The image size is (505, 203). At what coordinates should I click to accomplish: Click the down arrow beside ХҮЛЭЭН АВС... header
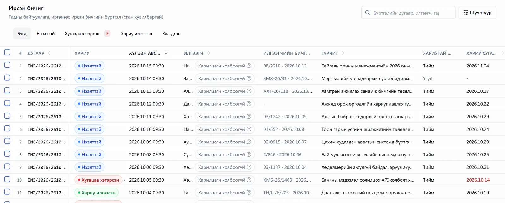pos(166,53)
